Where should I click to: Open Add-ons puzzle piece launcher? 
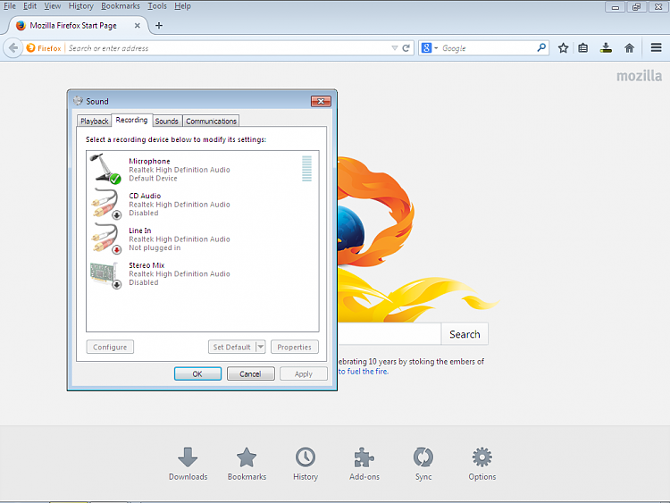coord(364,464)
